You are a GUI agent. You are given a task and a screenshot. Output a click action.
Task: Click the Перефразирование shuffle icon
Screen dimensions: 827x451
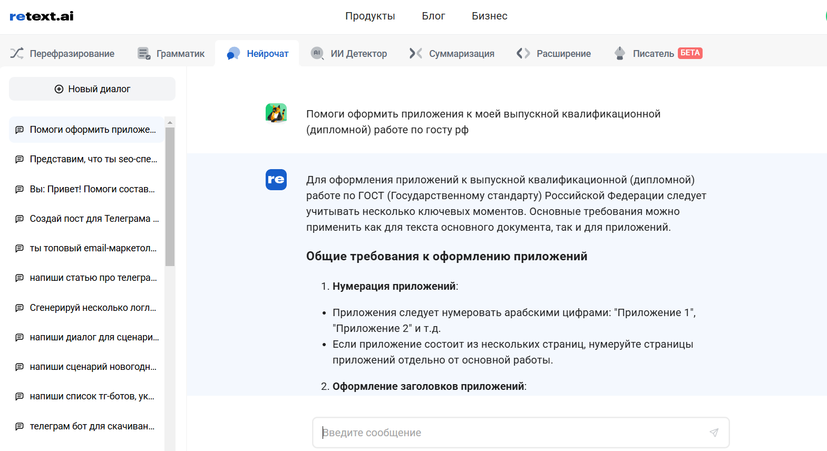[17, 53]
